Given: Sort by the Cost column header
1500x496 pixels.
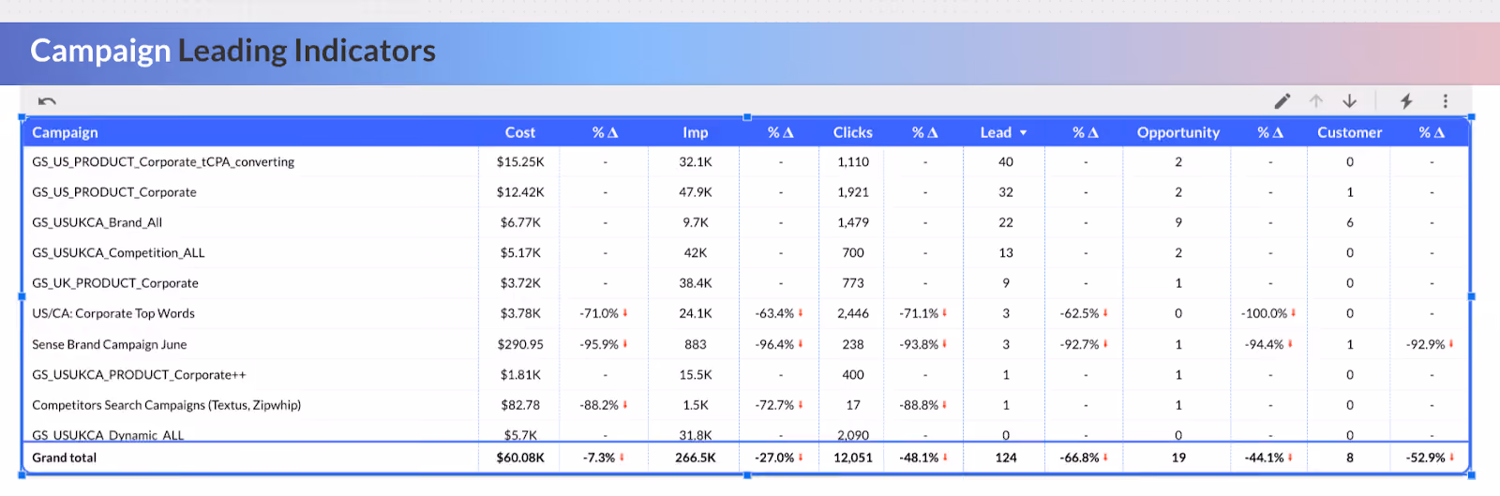Looking at the screenshot, I should pos(520,132).
